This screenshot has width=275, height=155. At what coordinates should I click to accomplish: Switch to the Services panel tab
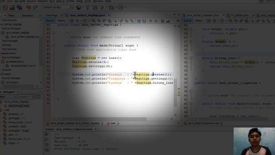pyautogui.click(x=27, y=15)
